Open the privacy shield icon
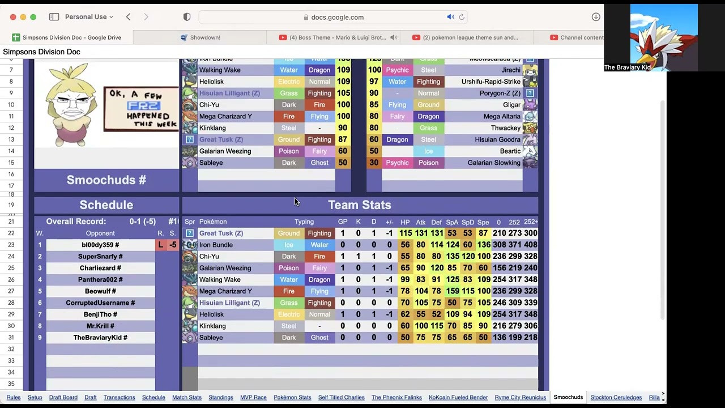This screenshot has height=408, width=725. 187,17
